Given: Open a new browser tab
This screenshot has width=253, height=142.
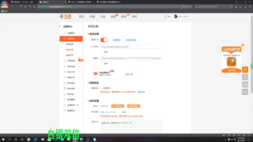Looking at the screenshot, I should coord(127,2).
